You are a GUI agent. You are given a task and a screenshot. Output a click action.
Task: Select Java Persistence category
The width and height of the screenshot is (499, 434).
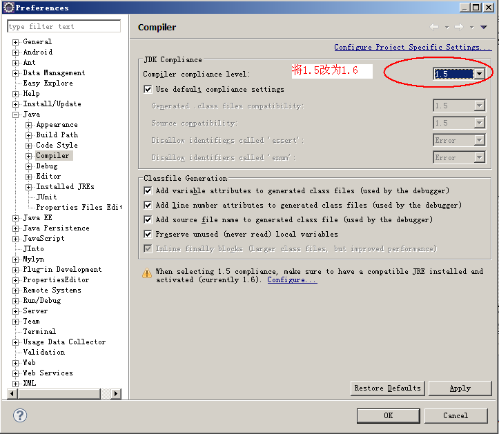(57, 228)
